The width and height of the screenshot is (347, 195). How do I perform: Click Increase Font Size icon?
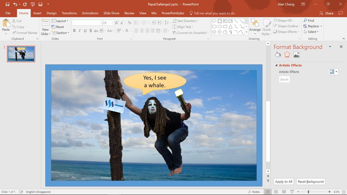tap(117, 23)
